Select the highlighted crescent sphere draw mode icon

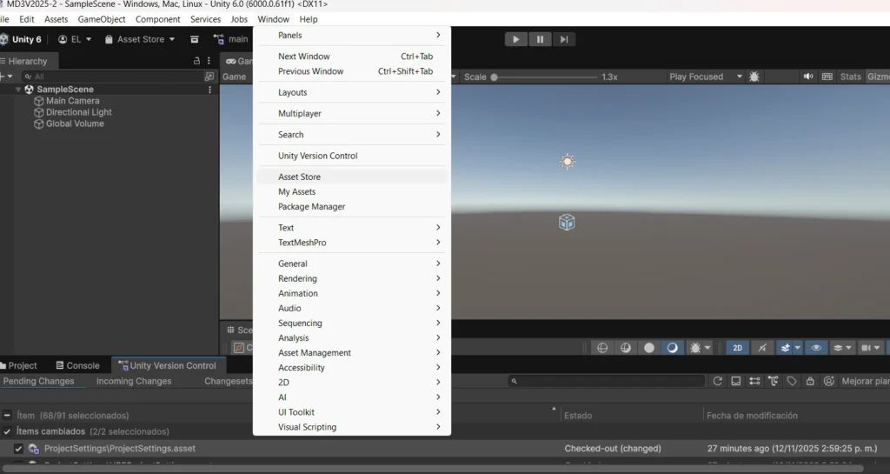[672, 347]
